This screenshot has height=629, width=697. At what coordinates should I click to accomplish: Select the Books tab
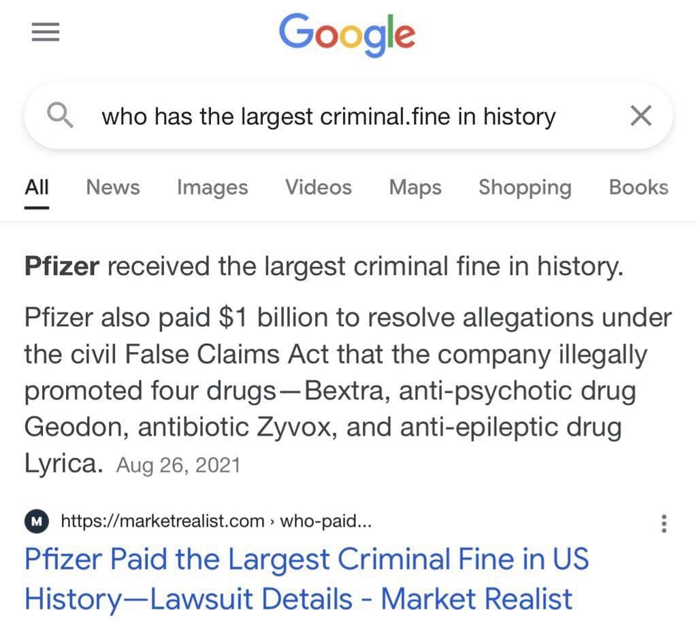coord(638,187)
